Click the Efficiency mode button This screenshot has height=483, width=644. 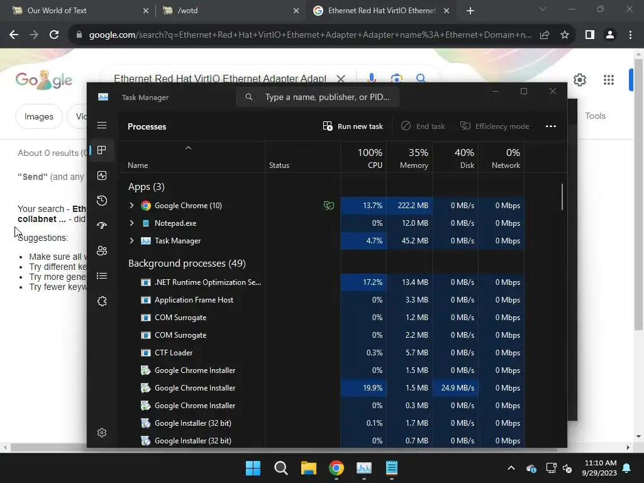pos(494,126)
